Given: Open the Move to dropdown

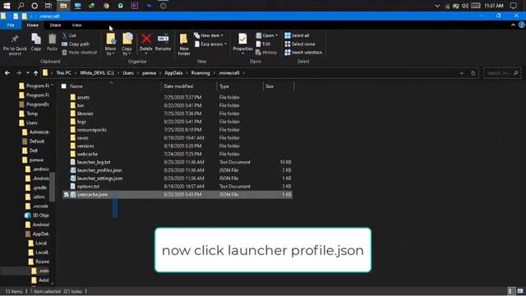Looking at the screenshot, I should [110, 51].
